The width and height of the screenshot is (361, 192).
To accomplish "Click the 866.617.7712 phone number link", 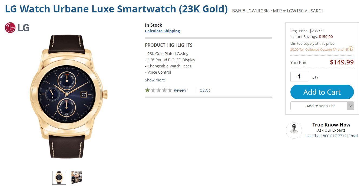I will click(x=334, y=136).
